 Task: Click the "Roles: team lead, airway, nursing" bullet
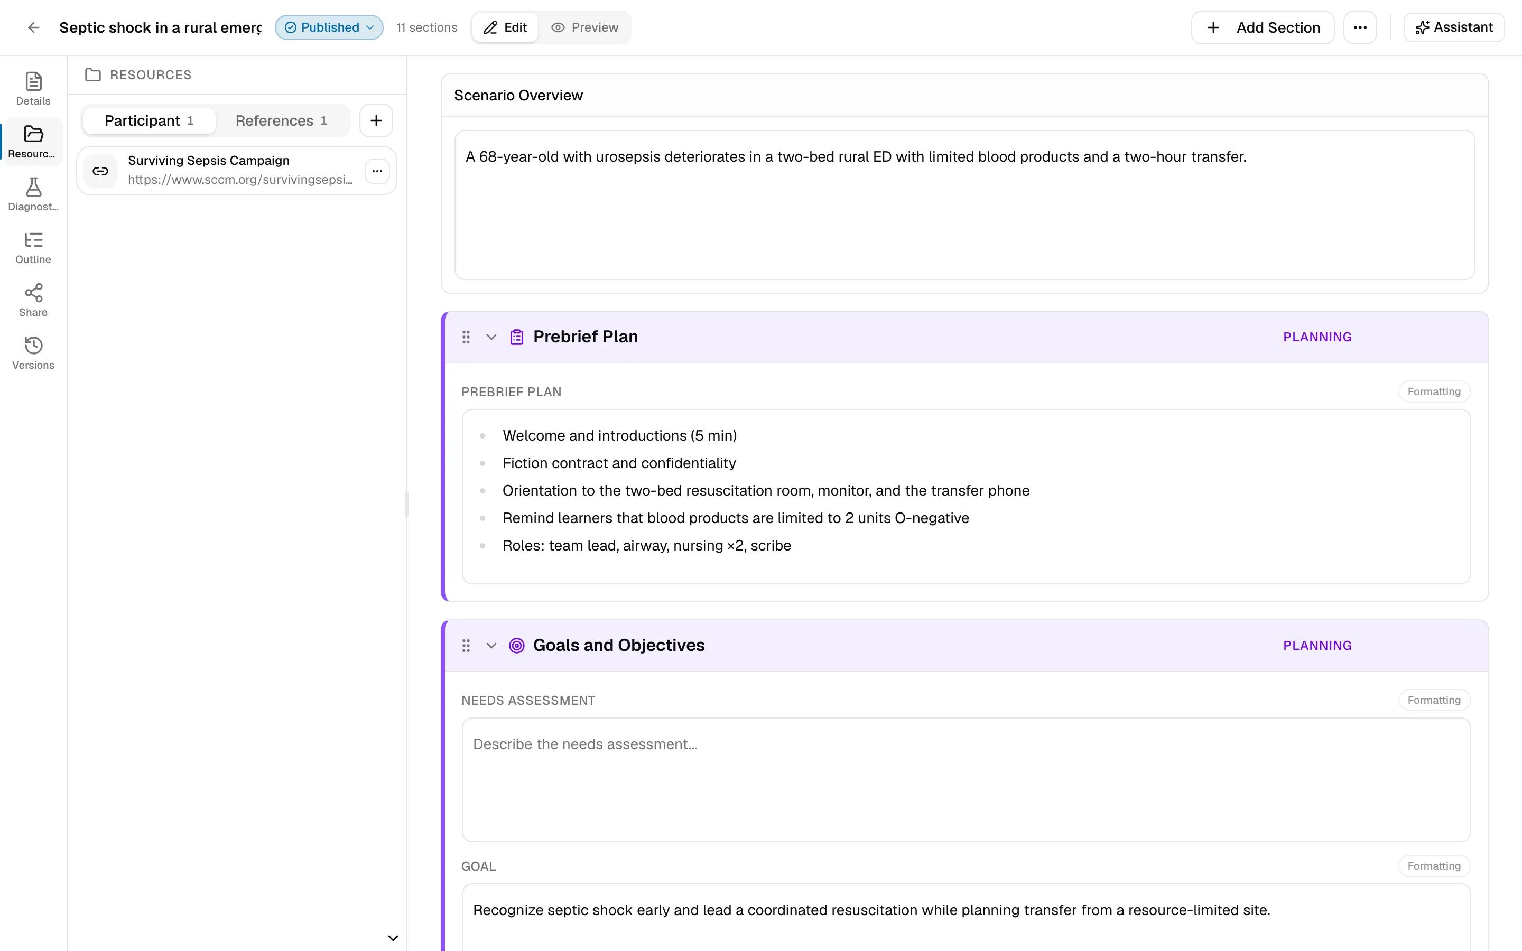pyautogui.click(x=646, y=545)
